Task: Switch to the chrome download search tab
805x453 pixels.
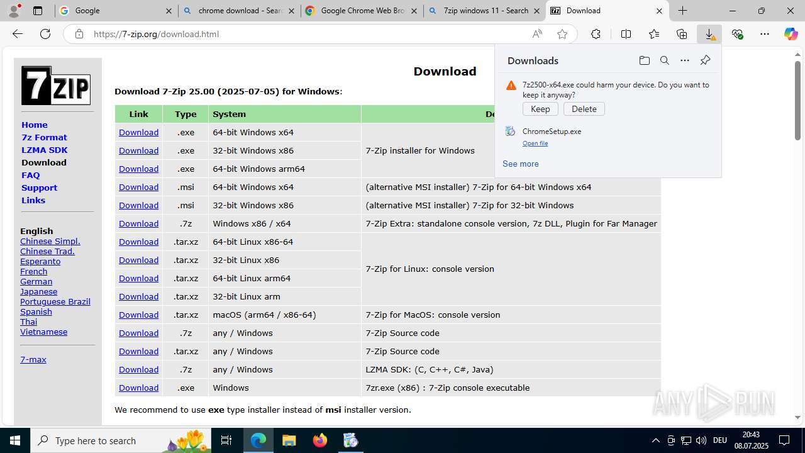Action: click(x=239, y=11)
